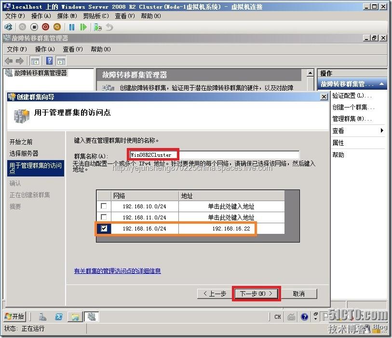392x338 pixels.
Task: Open 操作(A) menu in cluster manager
Action: pyautogui.click(x=45, y=49)
